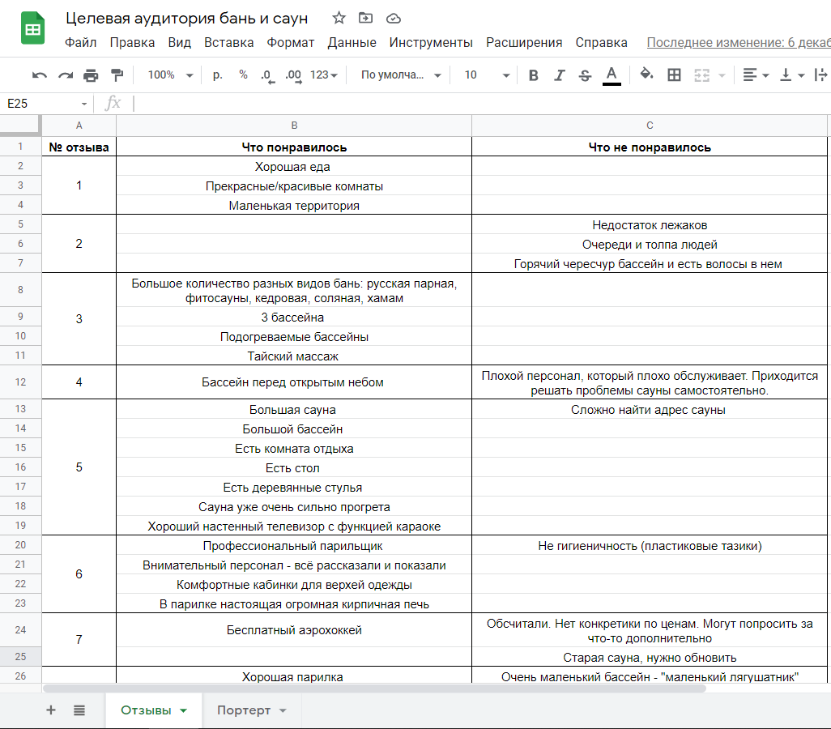Screen dimensions: 831x729
Task: Toggle italic formatting
Action: point(559,75)
